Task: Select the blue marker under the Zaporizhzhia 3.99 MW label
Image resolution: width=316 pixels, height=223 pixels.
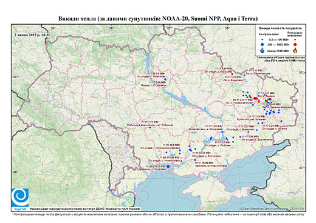Action: 222,131
